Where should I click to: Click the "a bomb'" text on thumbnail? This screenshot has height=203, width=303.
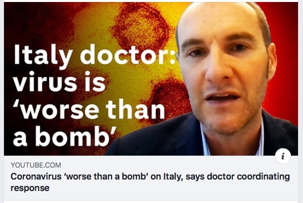tap(65, 136)
